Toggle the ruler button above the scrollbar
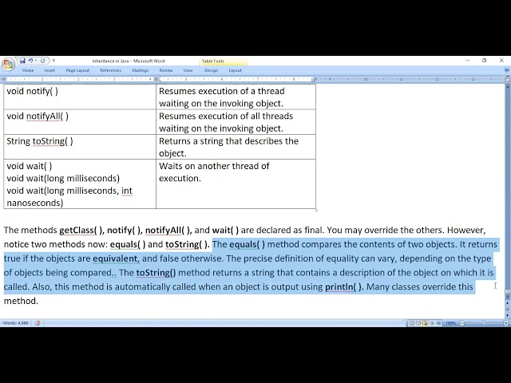 pyautogui.click(x=508, y=80)
